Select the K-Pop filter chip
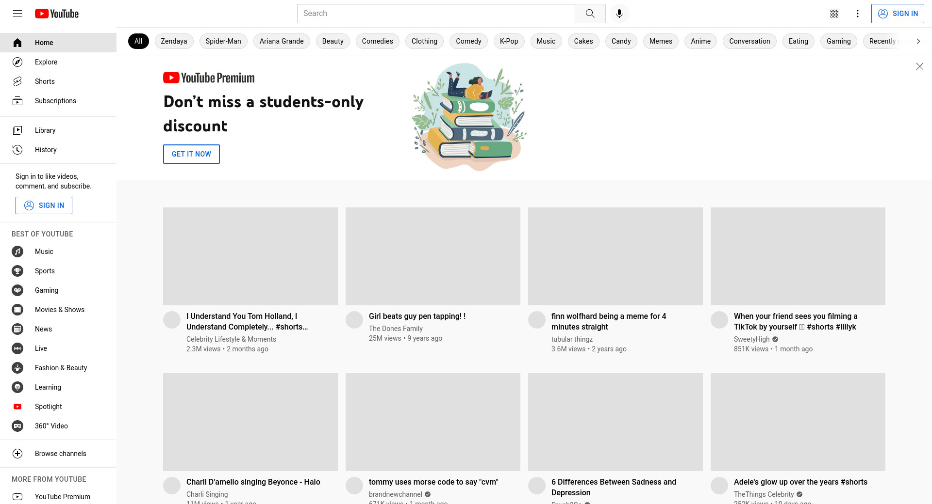The image size is (932, 504). (x=509, y=41)
